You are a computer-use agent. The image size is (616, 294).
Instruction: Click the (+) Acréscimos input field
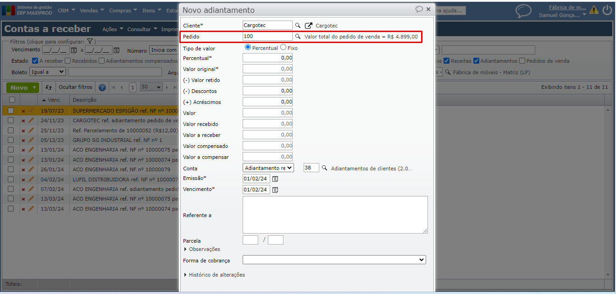pos(267,102)
